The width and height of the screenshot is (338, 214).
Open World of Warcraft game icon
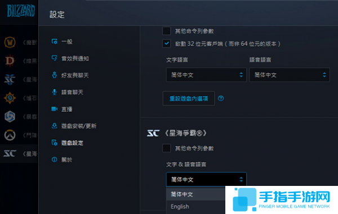[10, 42]
